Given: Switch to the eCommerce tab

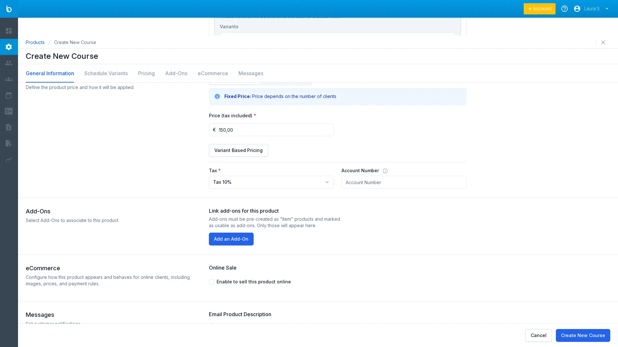Looking at the screenshot, I should pyautogui.click(x=212, y=73).
